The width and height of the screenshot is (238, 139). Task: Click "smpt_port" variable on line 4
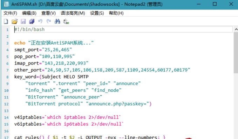click(27, 50)
